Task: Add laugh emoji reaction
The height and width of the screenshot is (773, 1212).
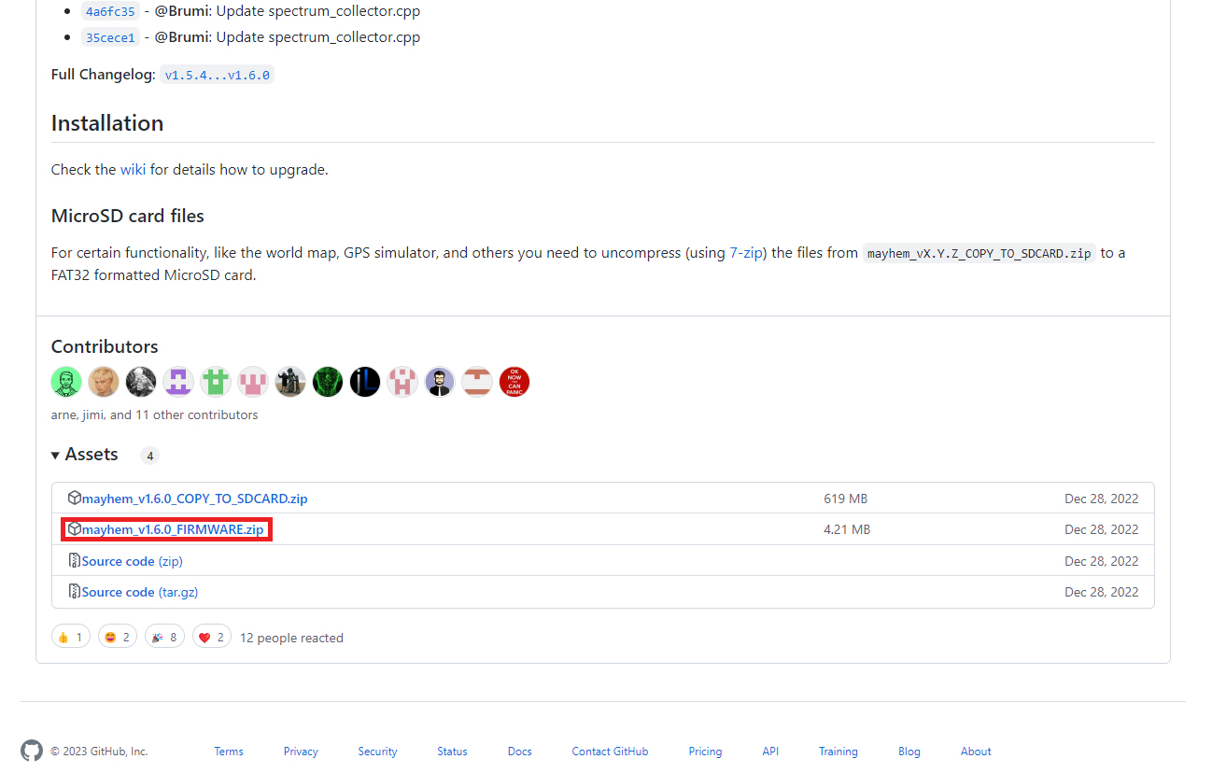Action: click(118, 638)
